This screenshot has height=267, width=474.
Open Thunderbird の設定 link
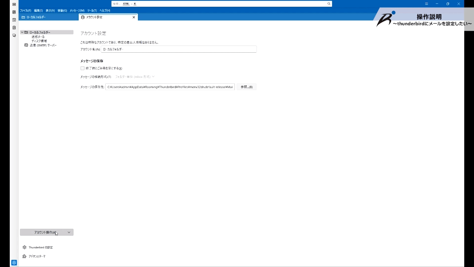41,247
